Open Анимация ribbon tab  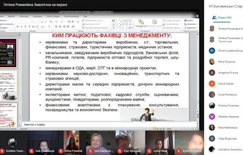click(x=38, y=16)
